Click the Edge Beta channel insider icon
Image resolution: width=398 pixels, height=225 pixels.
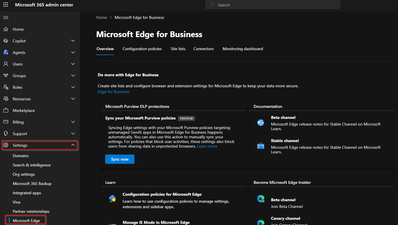pos(261,199)
